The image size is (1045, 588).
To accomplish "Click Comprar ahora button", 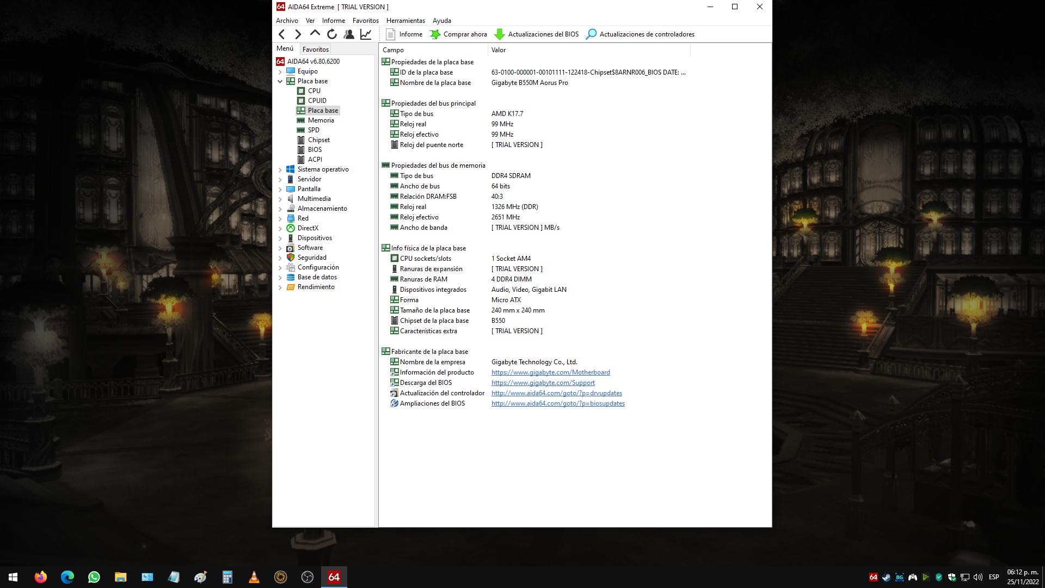I will click(458, 34).
